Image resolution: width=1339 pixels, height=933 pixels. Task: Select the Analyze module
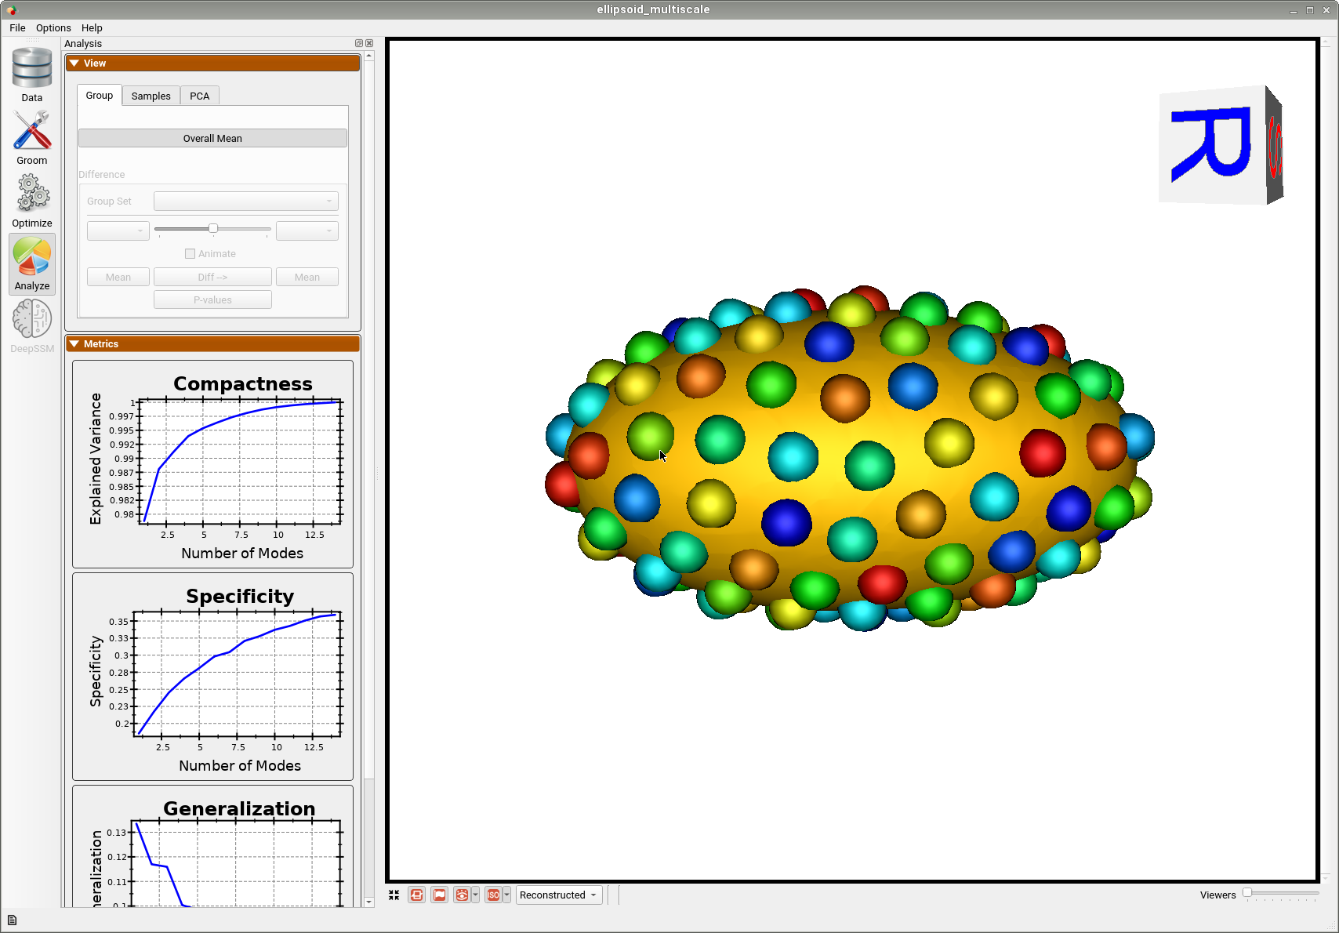pos(32,263)
